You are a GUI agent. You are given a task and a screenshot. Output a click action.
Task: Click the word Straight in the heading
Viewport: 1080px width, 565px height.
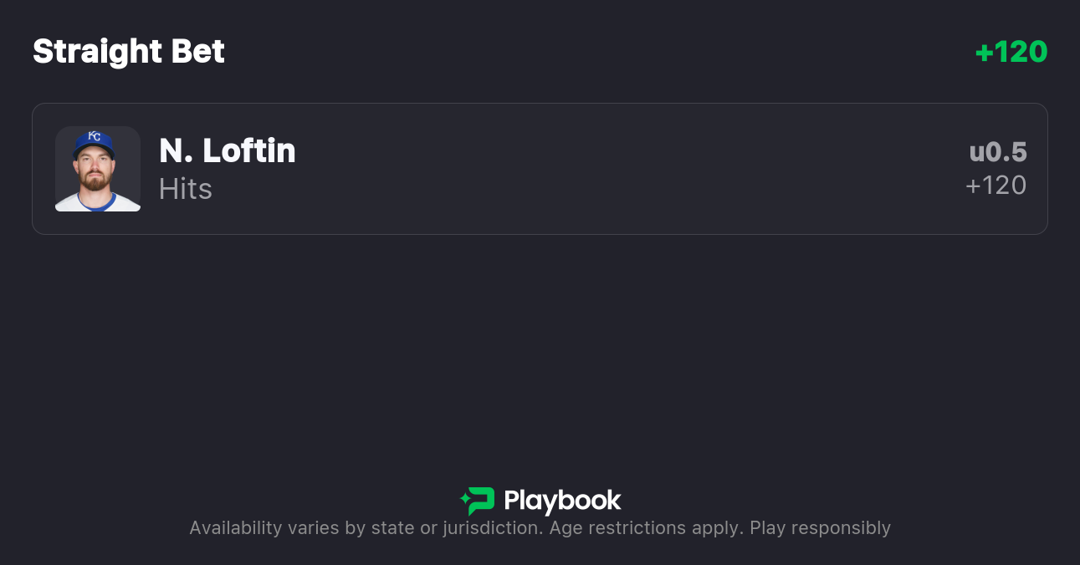point(98,52)
